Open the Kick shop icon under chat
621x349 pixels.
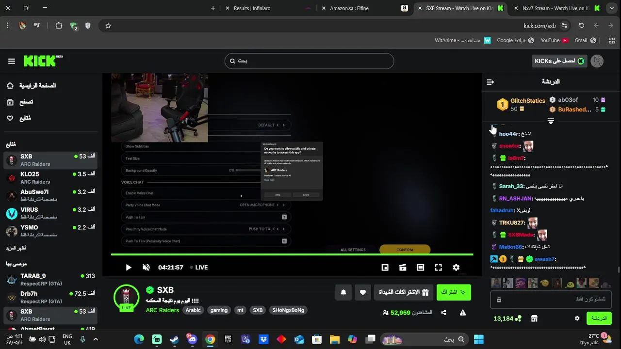pyautogui.click(x=534, y=318)
